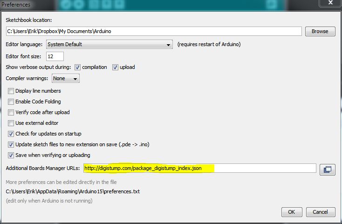Viewport: 342px width, 224px height.
Task: Tick Verify code after upload
Action: click(11, 112)
